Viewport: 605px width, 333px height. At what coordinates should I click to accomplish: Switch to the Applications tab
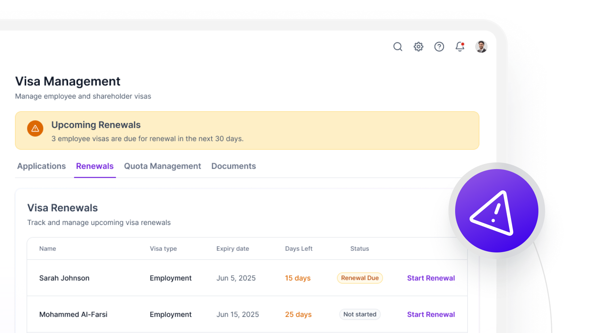pos(42,166)
